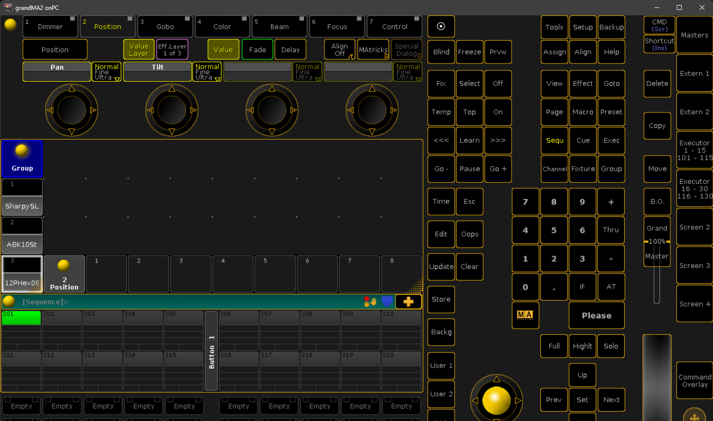This screenshot has width=713, height=421.
Task: Click the Backup key
Action: (611, 27)
